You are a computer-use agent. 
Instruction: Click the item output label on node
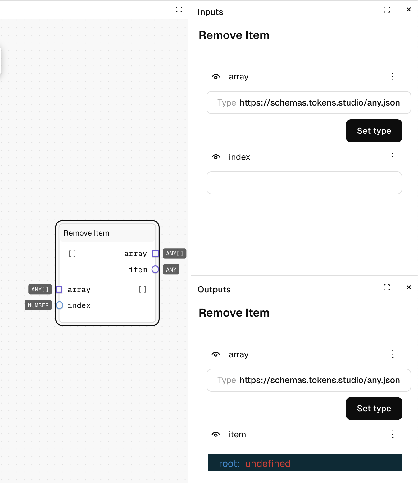pos(138,270)
